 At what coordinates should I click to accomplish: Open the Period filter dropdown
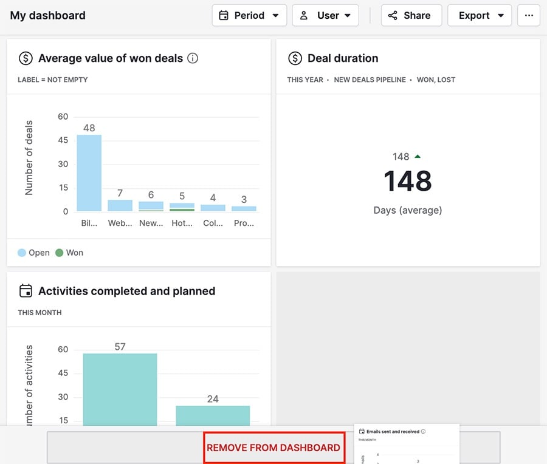pyautogui.click(x=249, y=16)
